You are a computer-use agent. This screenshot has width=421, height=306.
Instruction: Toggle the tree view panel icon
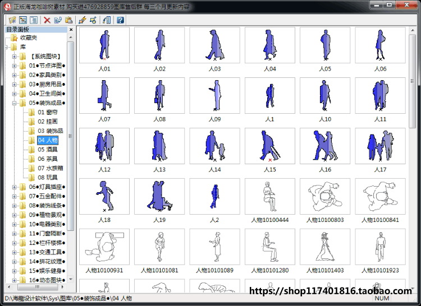[23, 20]
